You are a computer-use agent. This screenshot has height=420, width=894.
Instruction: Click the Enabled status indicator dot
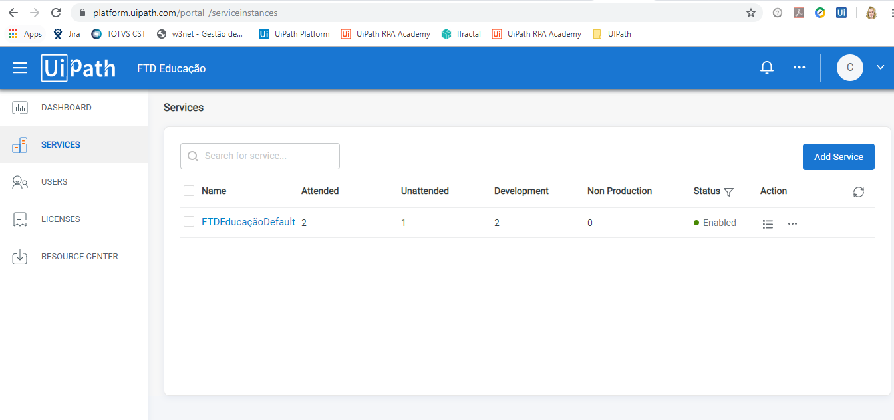(x=698, y=223)
